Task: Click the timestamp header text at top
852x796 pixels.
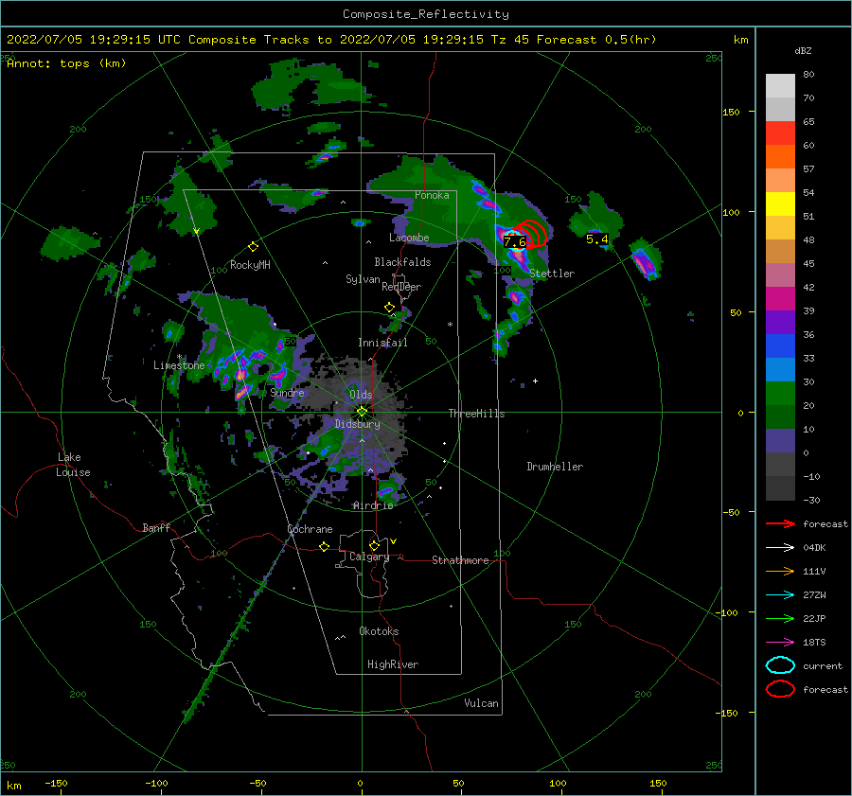Action: tap(331, 40)
